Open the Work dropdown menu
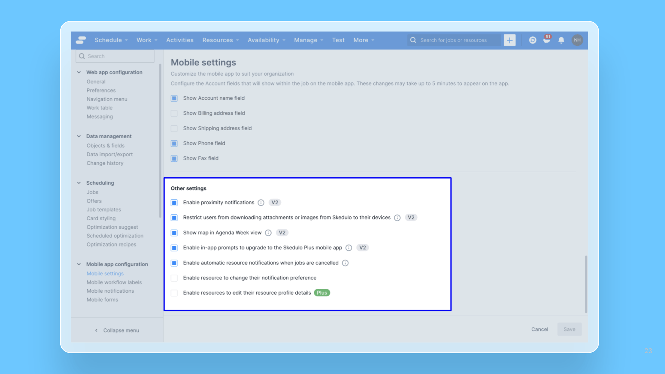The height and width of the screenshot is (374, 665). (x=147, y=40)
